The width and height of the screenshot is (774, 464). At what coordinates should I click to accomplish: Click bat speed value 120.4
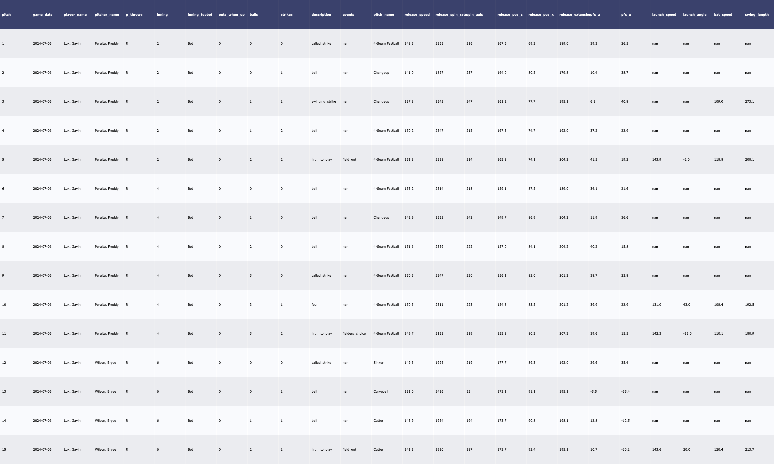[x=718, y=450]
